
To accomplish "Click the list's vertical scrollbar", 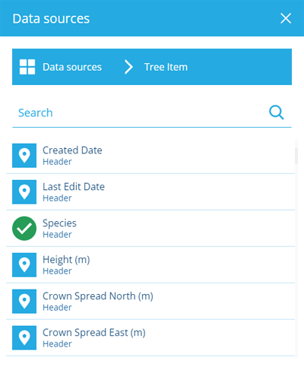I will [x=296, y=156].
